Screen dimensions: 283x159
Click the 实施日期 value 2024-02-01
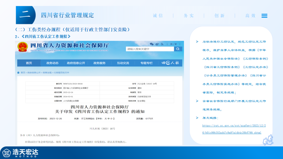(x=68, y=97)
